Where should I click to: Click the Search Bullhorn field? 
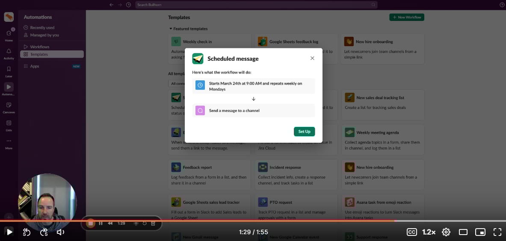pos(256,5)
